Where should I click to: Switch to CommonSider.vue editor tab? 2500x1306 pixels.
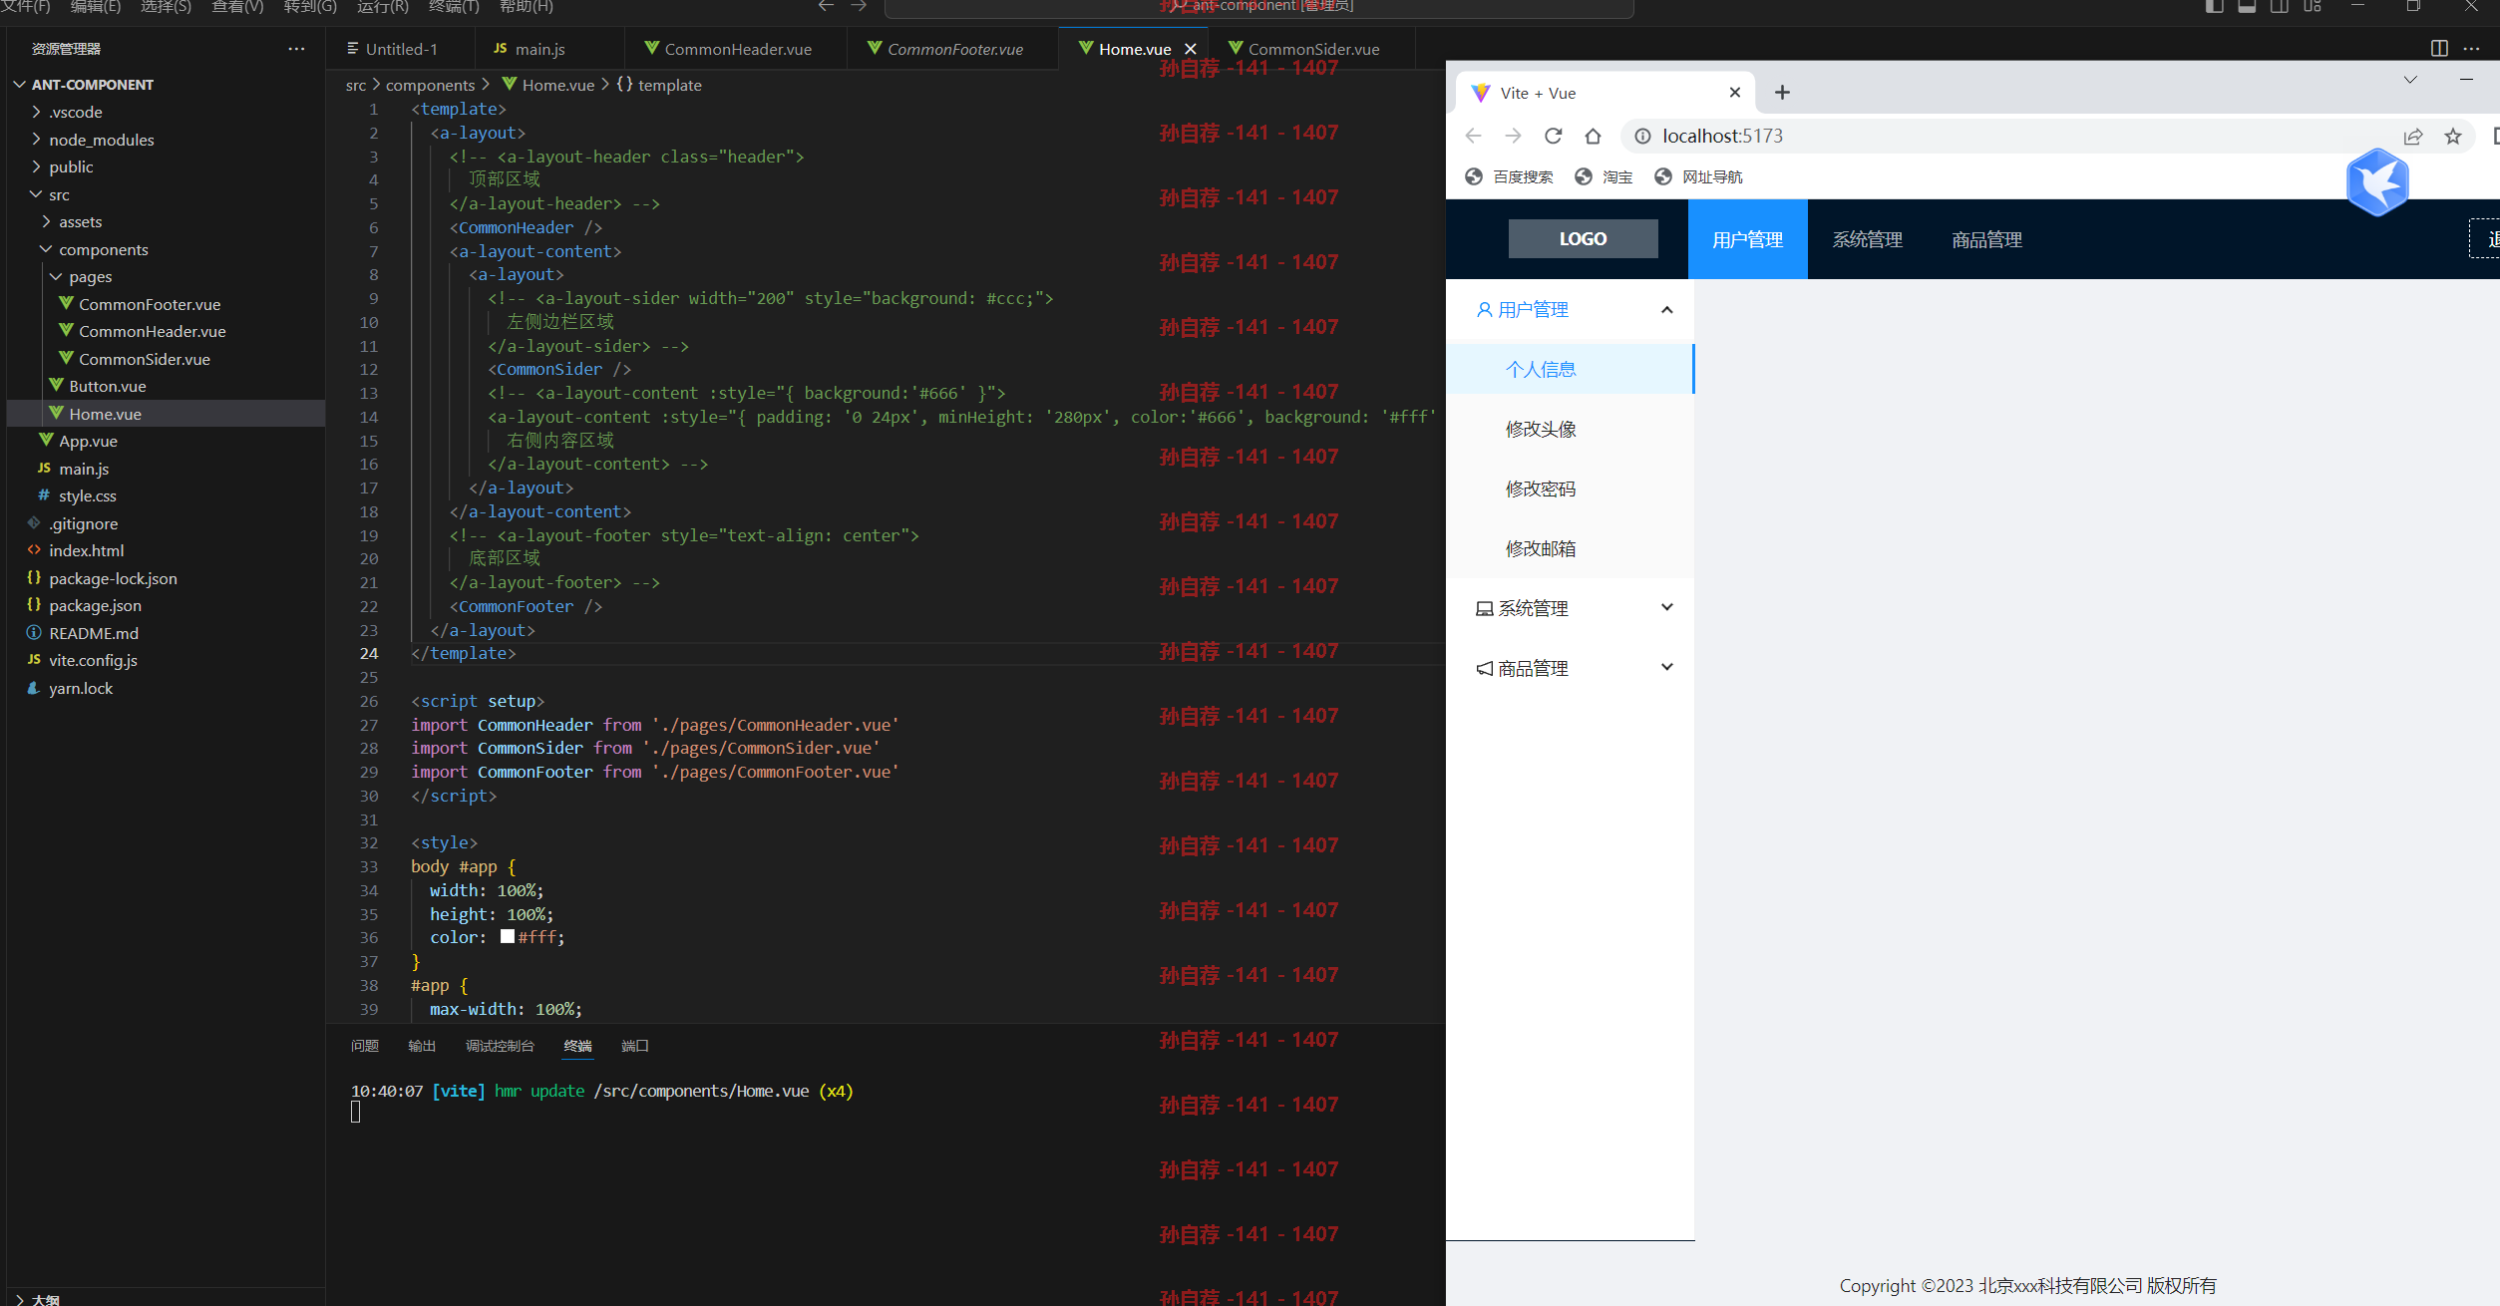[x=1311, y=49]
